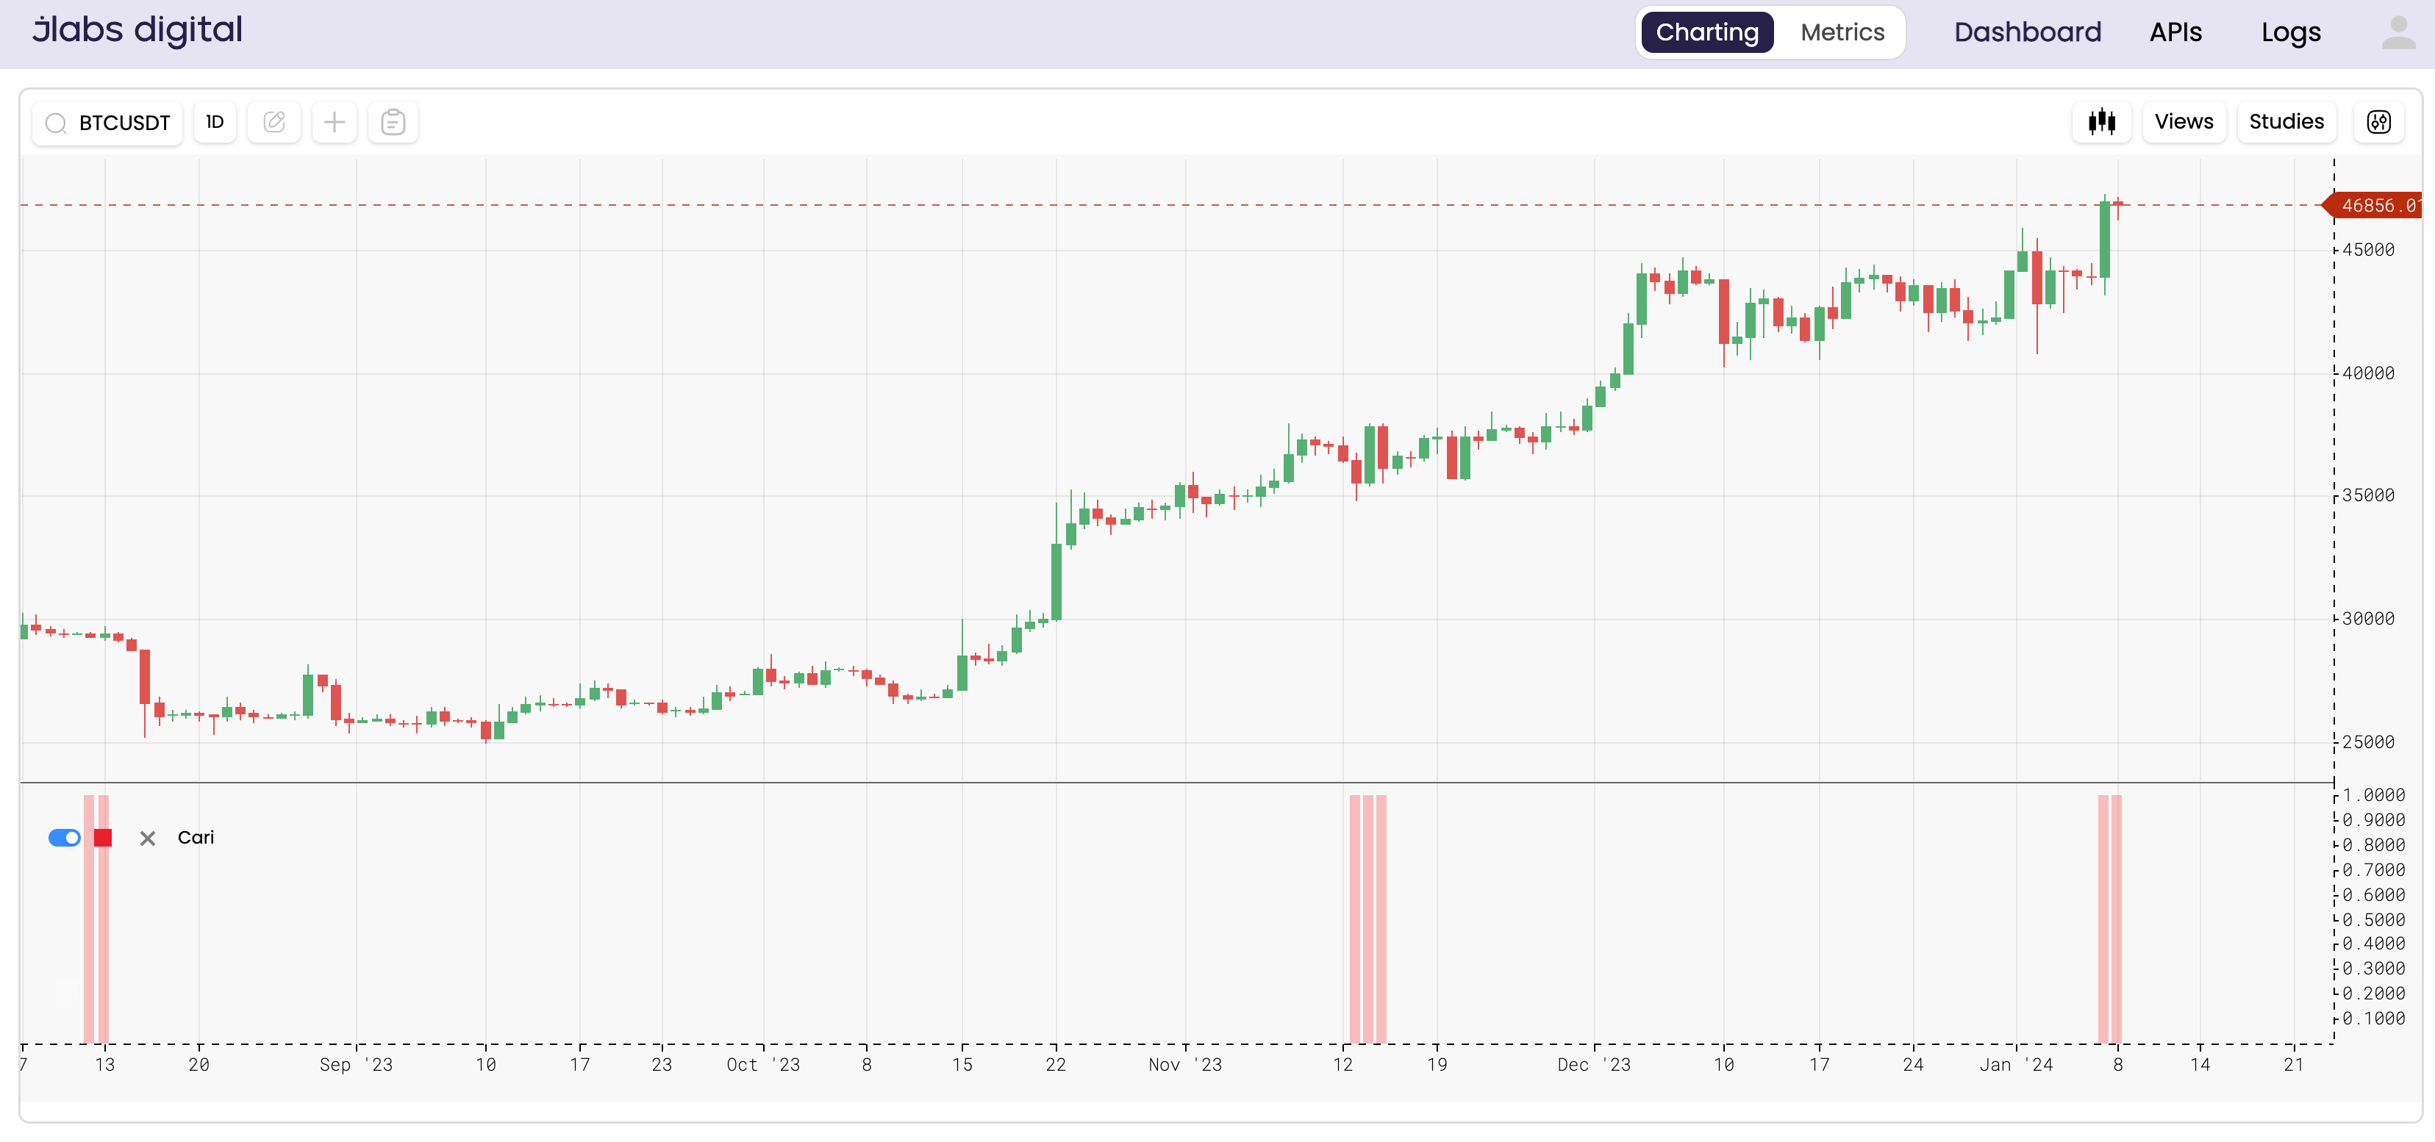This screenshot has height=1142, width=2435.
Task: Open the Studies dropdown
Action: point(2286,122)
